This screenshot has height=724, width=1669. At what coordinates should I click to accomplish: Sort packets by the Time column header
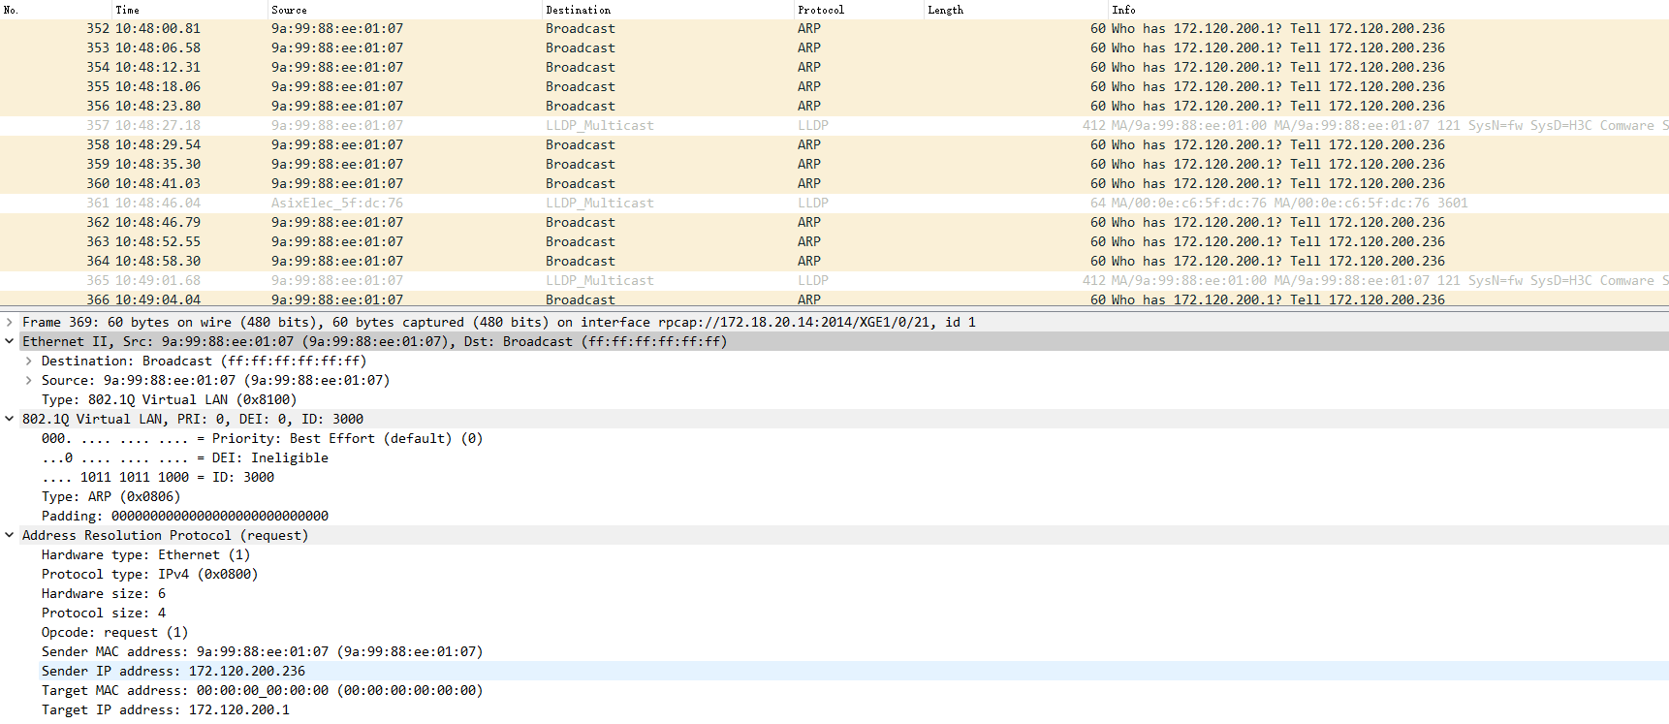point(190,10)
